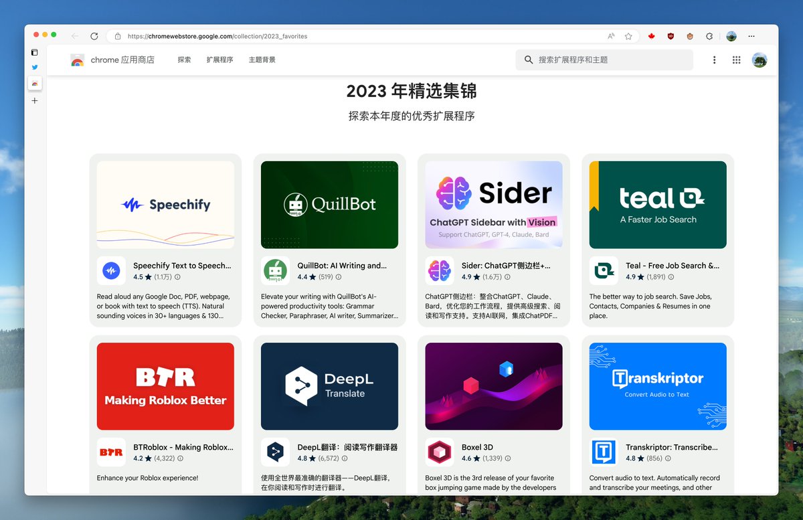Open the 扩展程序 tab
The height and width of the screenshot is (520, 803).
coord(219,60)
